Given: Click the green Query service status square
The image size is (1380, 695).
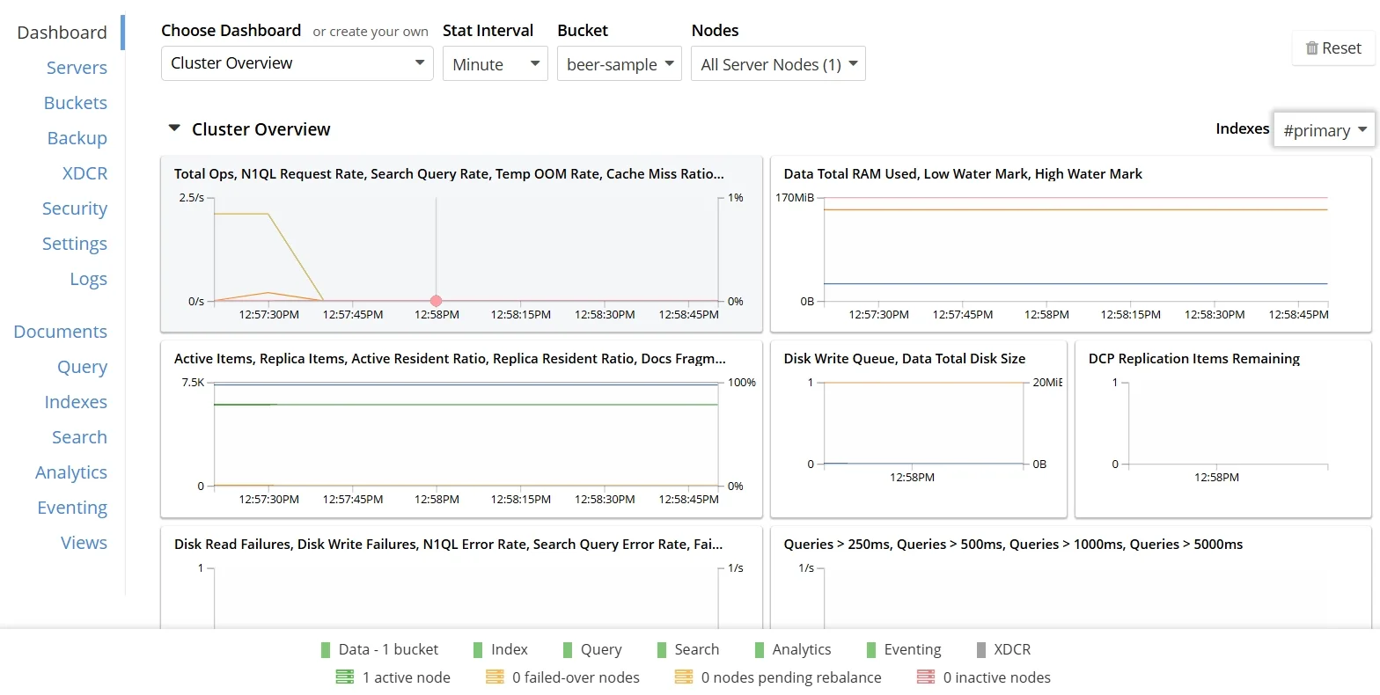Looking at the screenshot, I should pyautogui.click(x=568, y=650).
